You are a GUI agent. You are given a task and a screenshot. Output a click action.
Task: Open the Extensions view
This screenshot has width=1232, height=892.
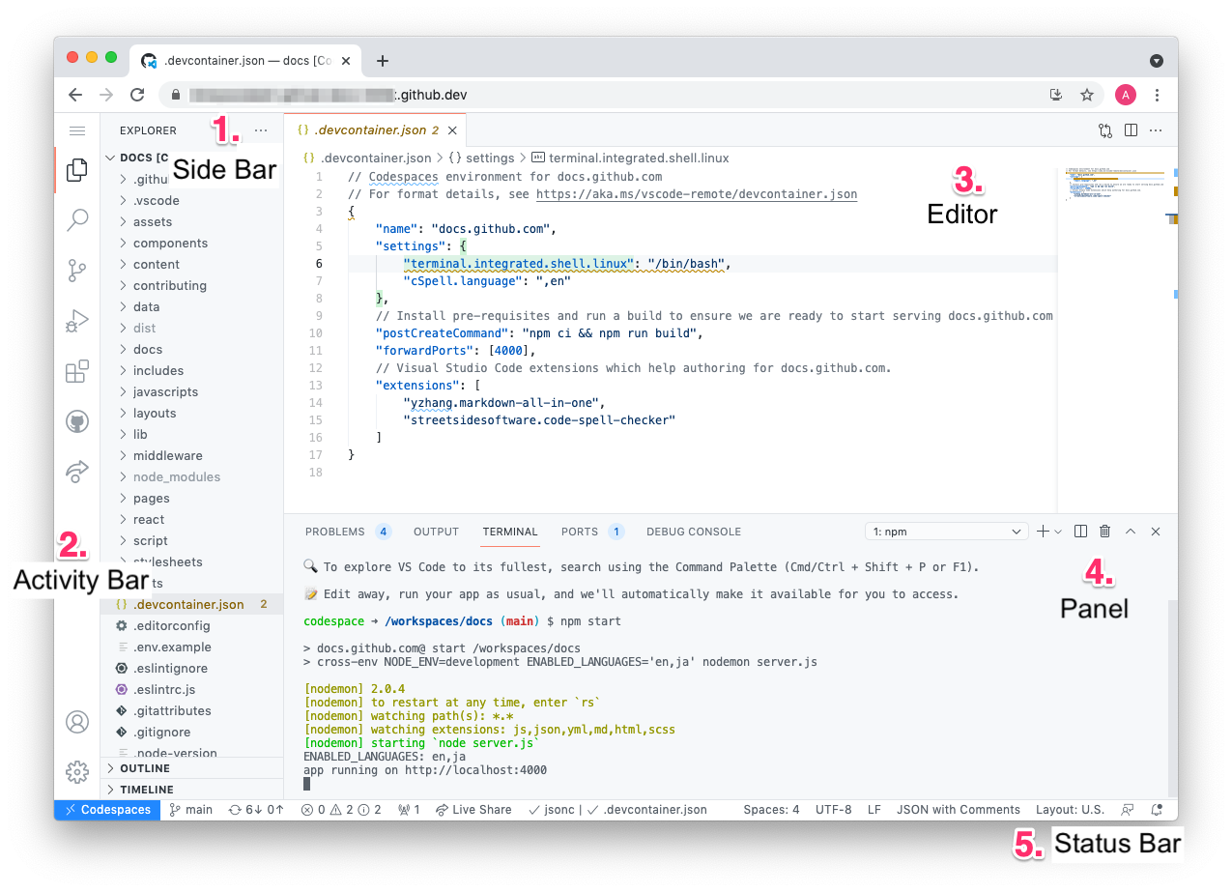pos(76,371)
